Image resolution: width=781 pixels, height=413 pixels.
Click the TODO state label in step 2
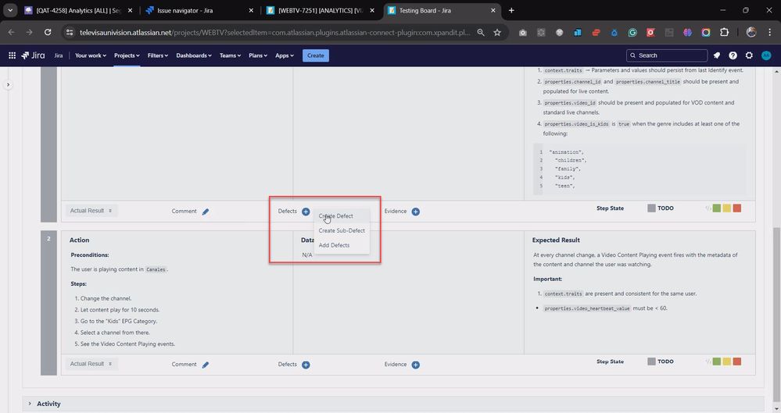coord(665,361)
